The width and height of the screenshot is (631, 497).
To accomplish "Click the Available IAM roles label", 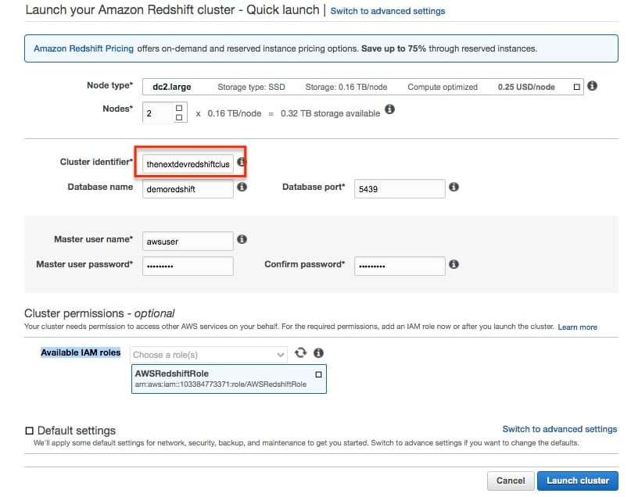I will (x=81, y=352).
